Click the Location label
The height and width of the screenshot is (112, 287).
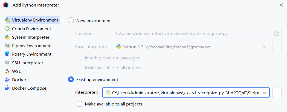(x=84, y=34)
